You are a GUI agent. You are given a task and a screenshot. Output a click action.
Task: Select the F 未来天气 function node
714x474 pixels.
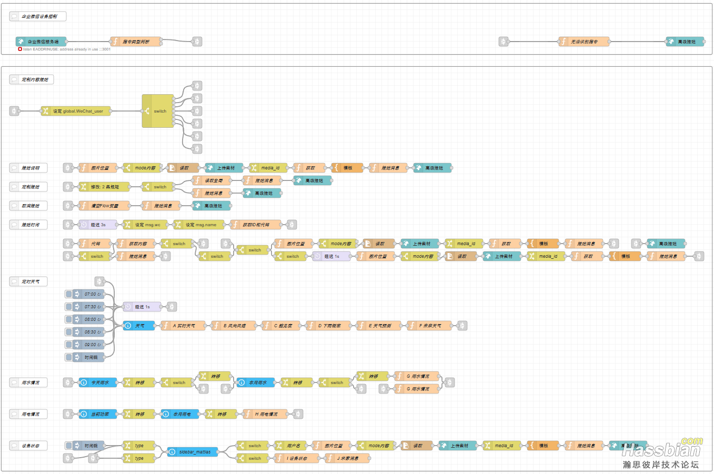click(429, 326)
